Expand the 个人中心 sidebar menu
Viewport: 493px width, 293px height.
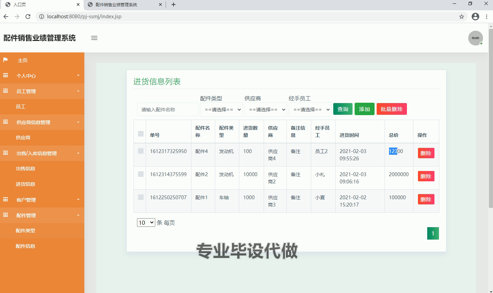click(42, 75)
